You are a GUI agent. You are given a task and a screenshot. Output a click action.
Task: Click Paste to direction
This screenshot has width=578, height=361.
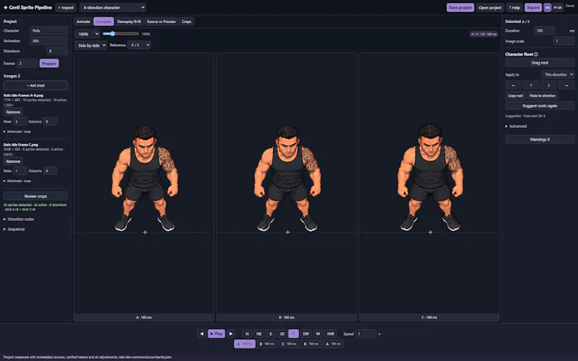pyautogui.click(x=543, y=96)
